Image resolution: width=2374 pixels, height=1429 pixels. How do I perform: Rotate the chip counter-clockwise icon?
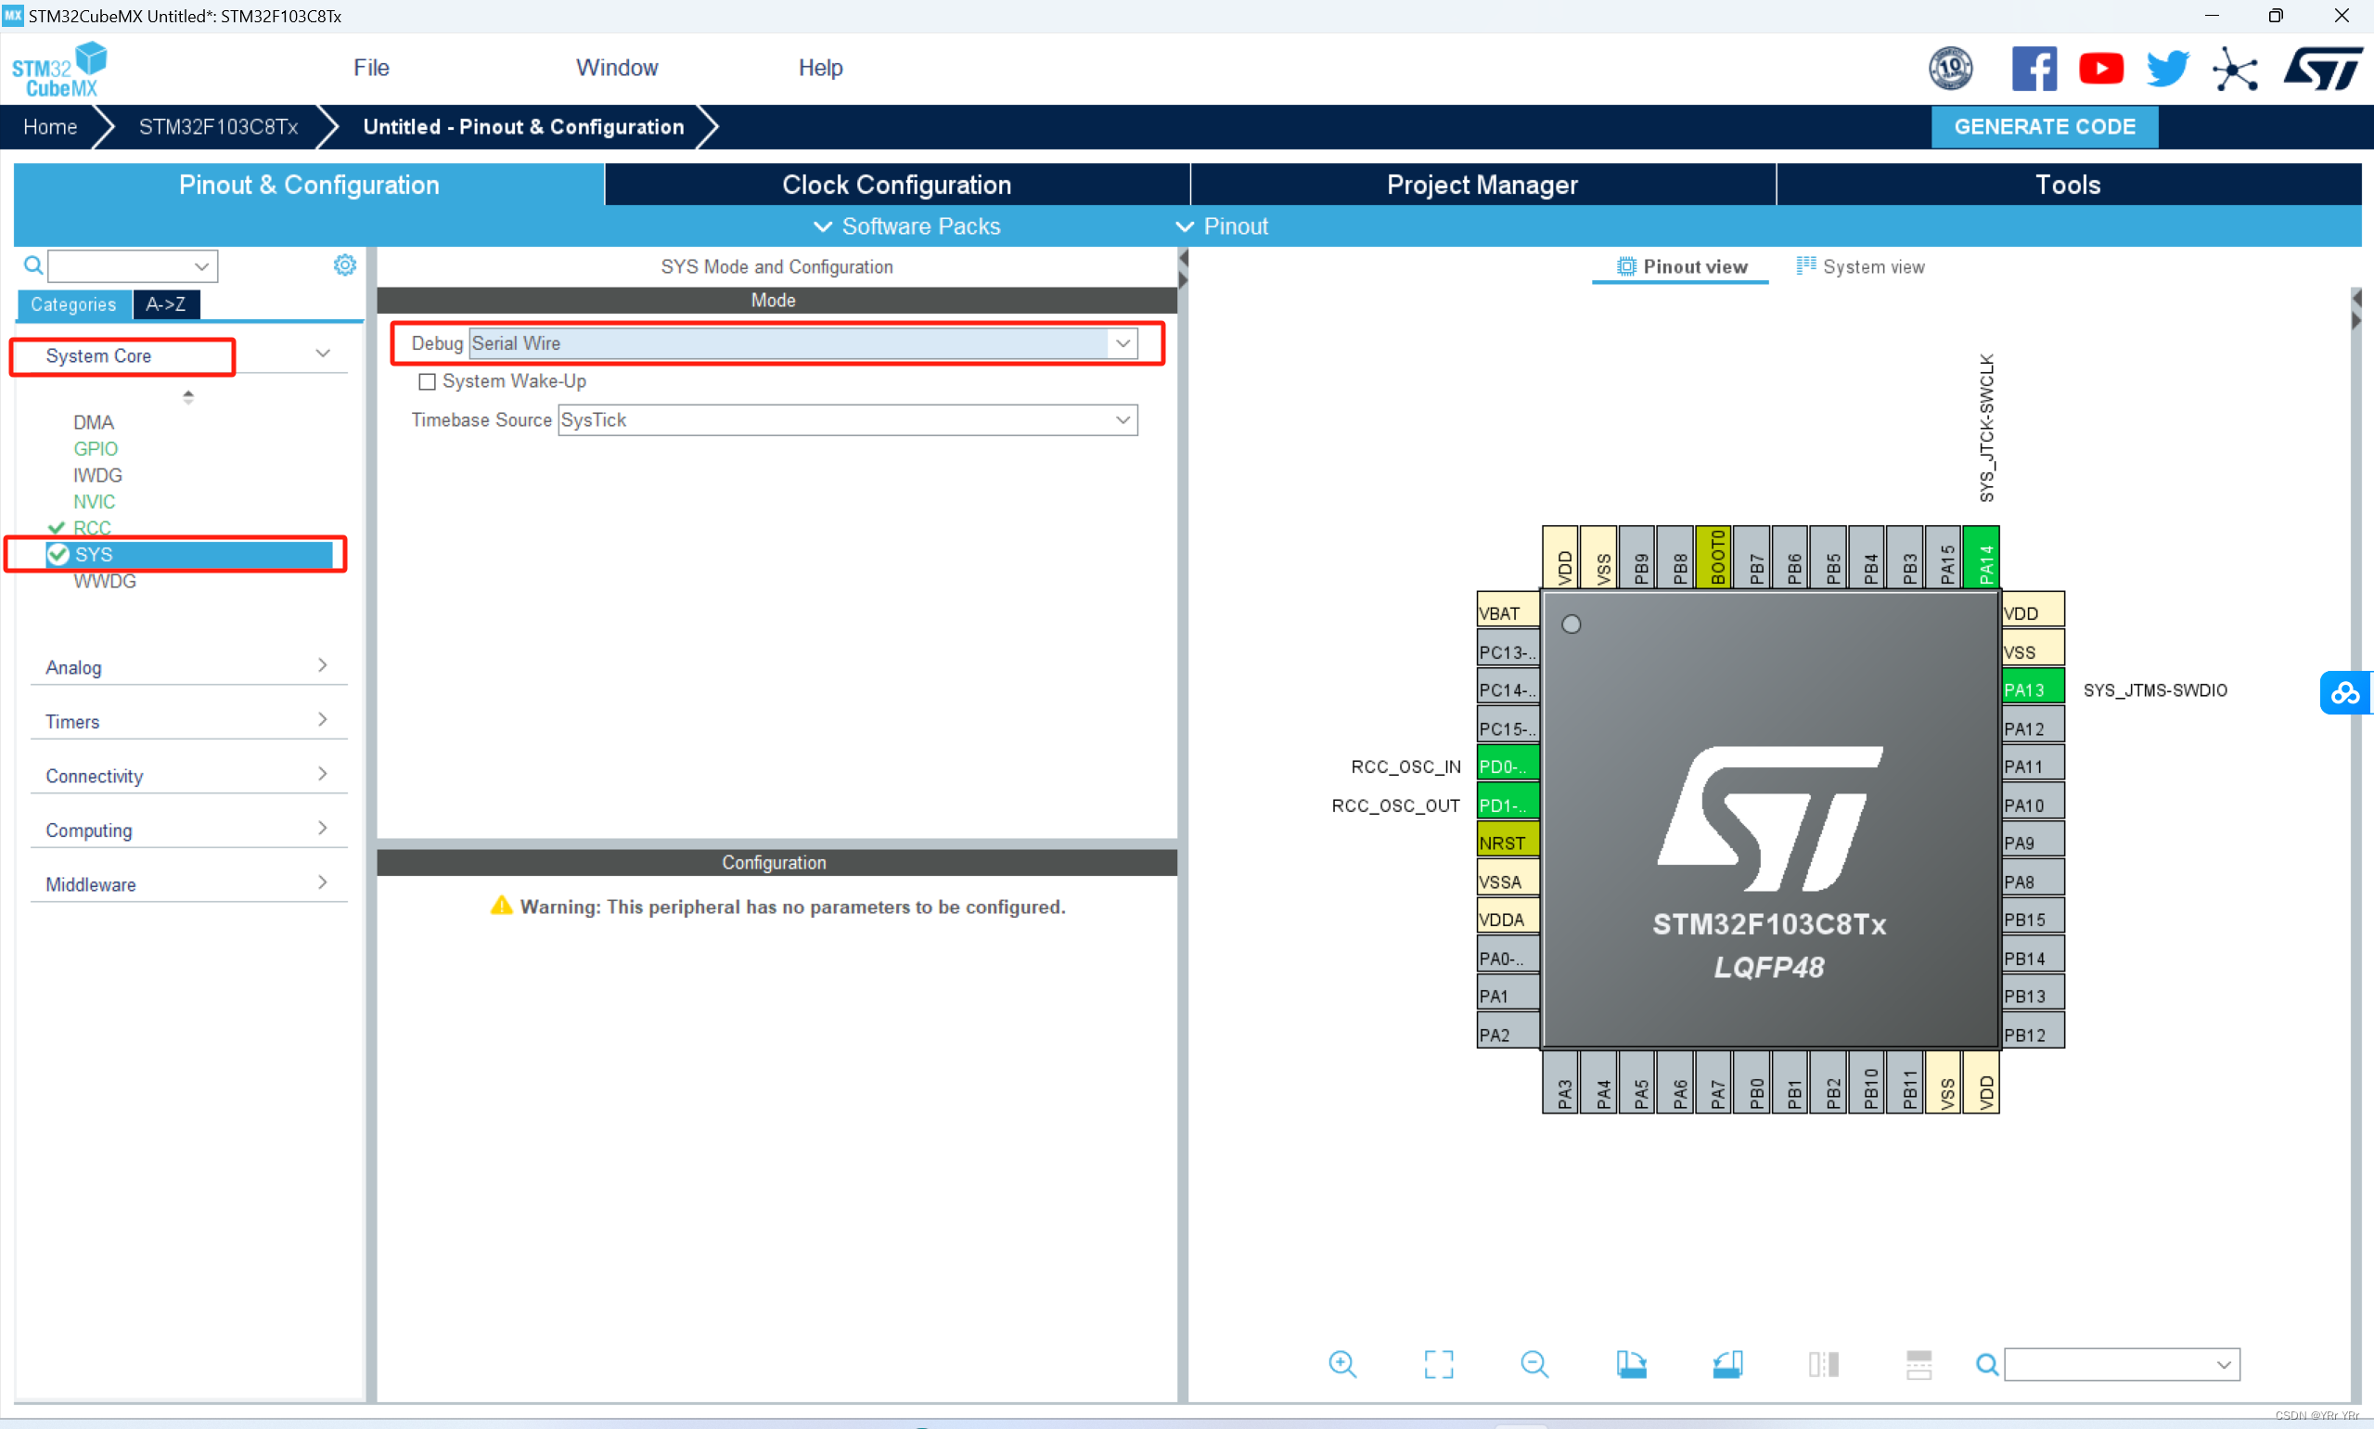pyautogui.click(x=1727, y=1363)
